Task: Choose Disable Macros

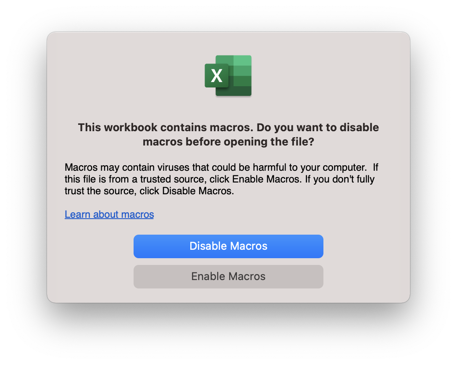Action: [228, 246]
